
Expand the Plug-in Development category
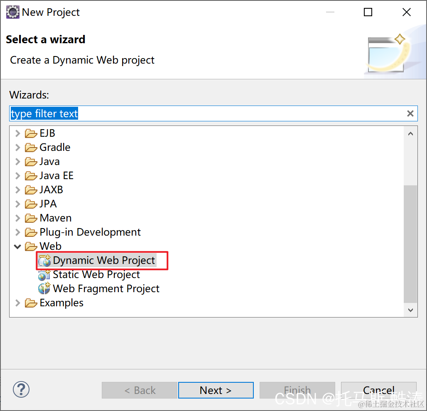18,232
